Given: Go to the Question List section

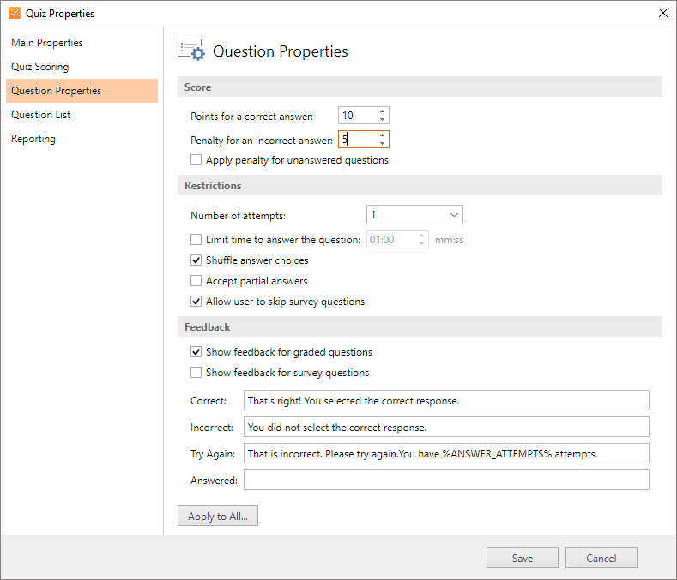Looking at the screenshot, I should point(41,115).
